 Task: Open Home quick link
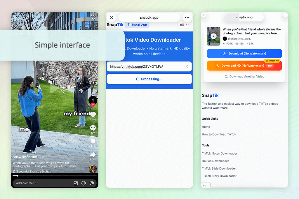click(206, 127)
